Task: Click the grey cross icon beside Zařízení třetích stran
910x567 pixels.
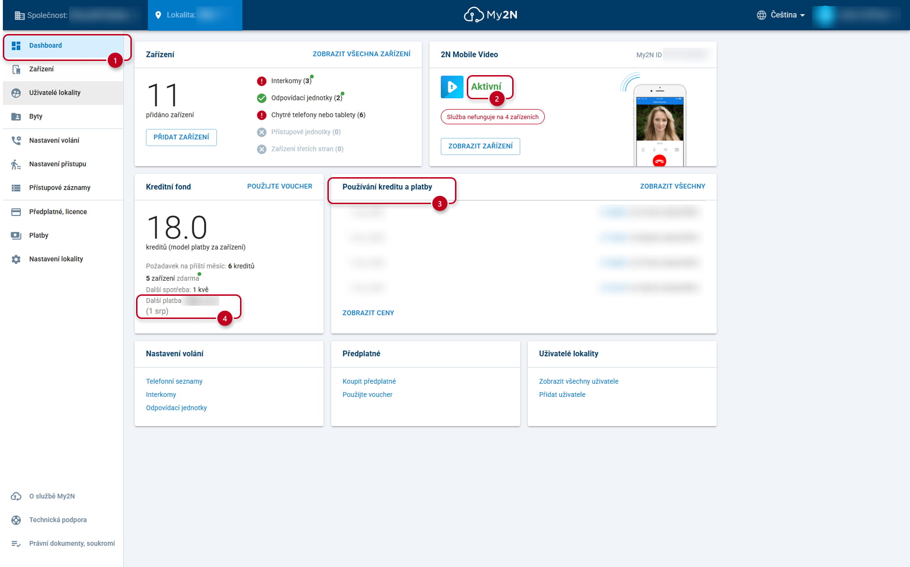Action: pyautogui.click(x=262, y=149)
